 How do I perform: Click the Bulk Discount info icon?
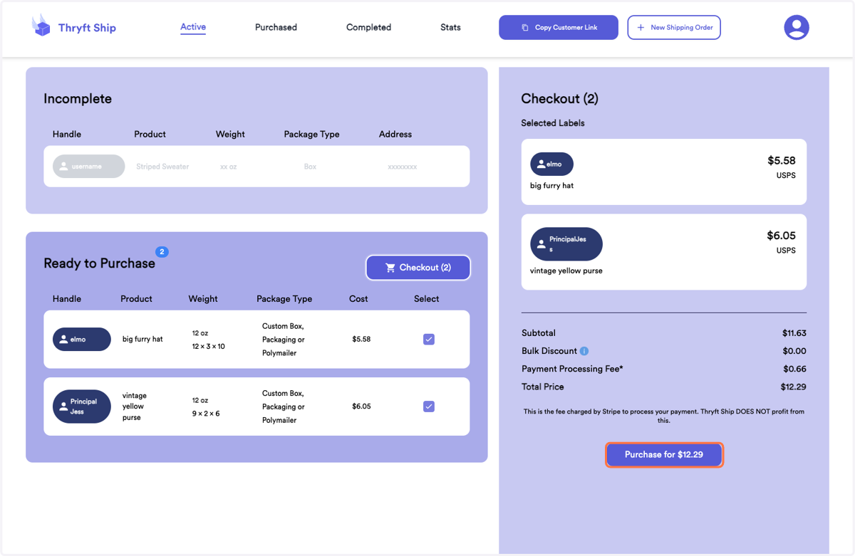[584, 351]
